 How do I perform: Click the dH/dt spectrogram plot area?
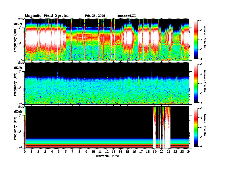pos(107,40)
